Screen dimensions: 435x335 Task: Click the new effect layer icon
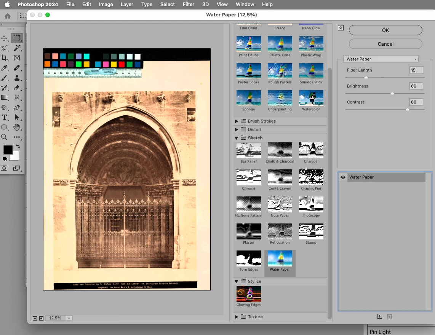click(x=379, y=316)
